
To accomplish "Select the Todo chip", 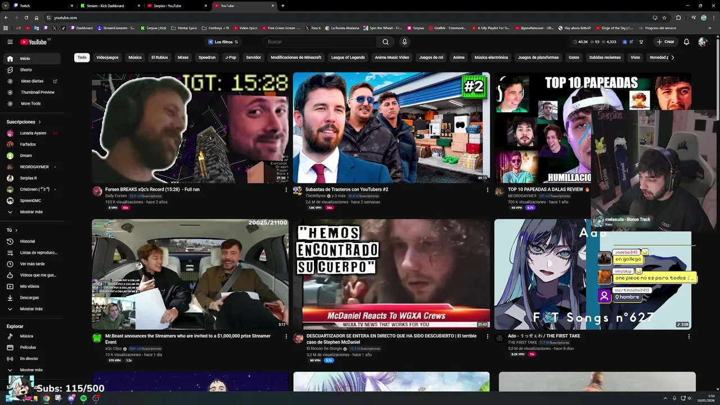I will click(x=82, y=57).
